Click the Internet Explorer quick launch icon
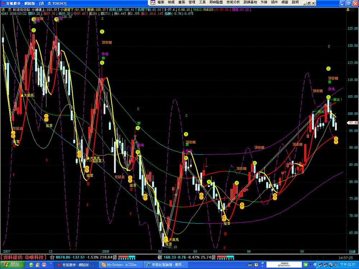The image size is (359, 269). pyautogui.click(x=31, y=265)
